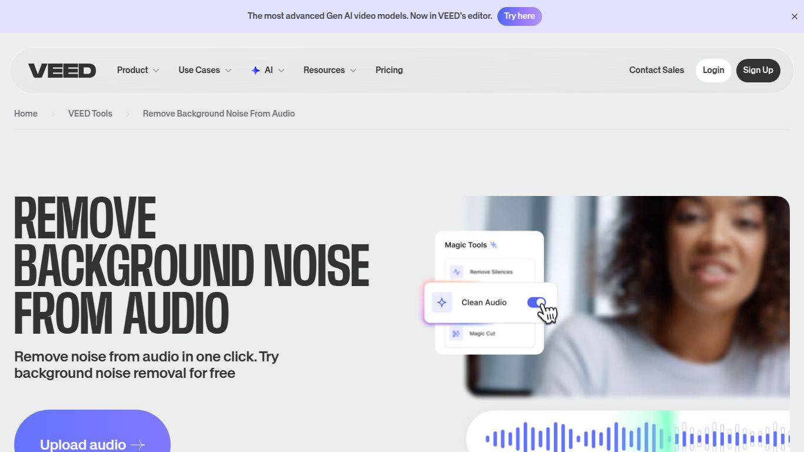Screen dimensions: 804x452
Task: Click the sparkle icon beside Magic Tools heading
Action: [493, 244]
